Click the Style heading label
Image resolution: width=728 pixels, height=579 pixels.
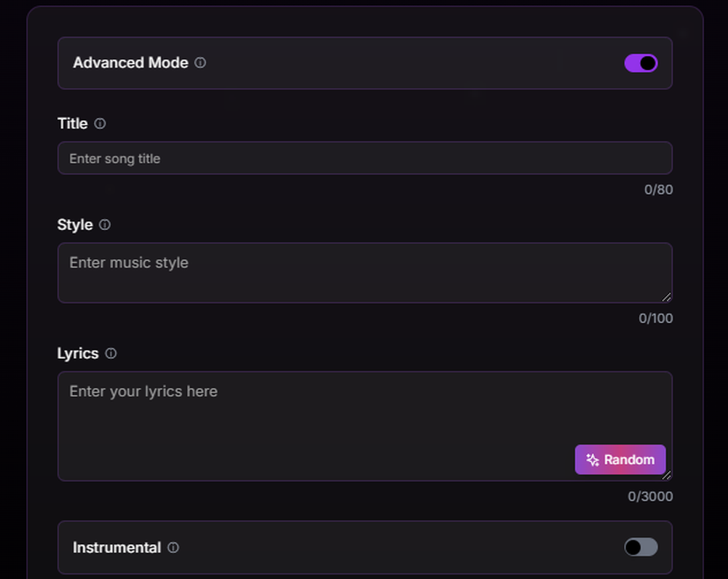[75, 225]
